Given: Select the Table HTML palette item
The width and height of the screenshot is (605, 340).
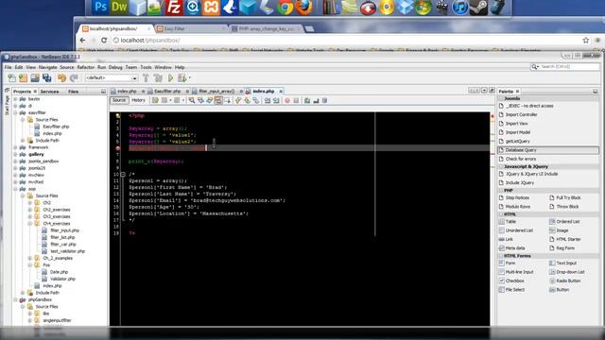Looking at the screenshot, I should pos(510,222).
